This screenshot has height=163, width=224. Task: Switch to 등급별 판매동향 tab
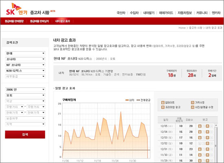tap(14, 21)
